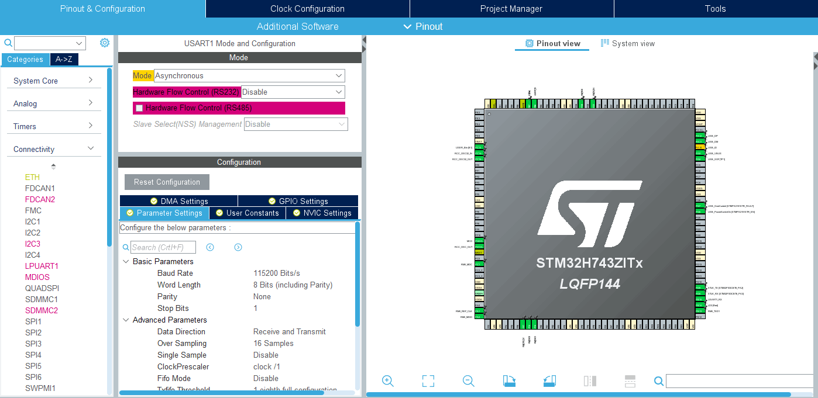Rotate the chip clockwise

coord(508,381)
